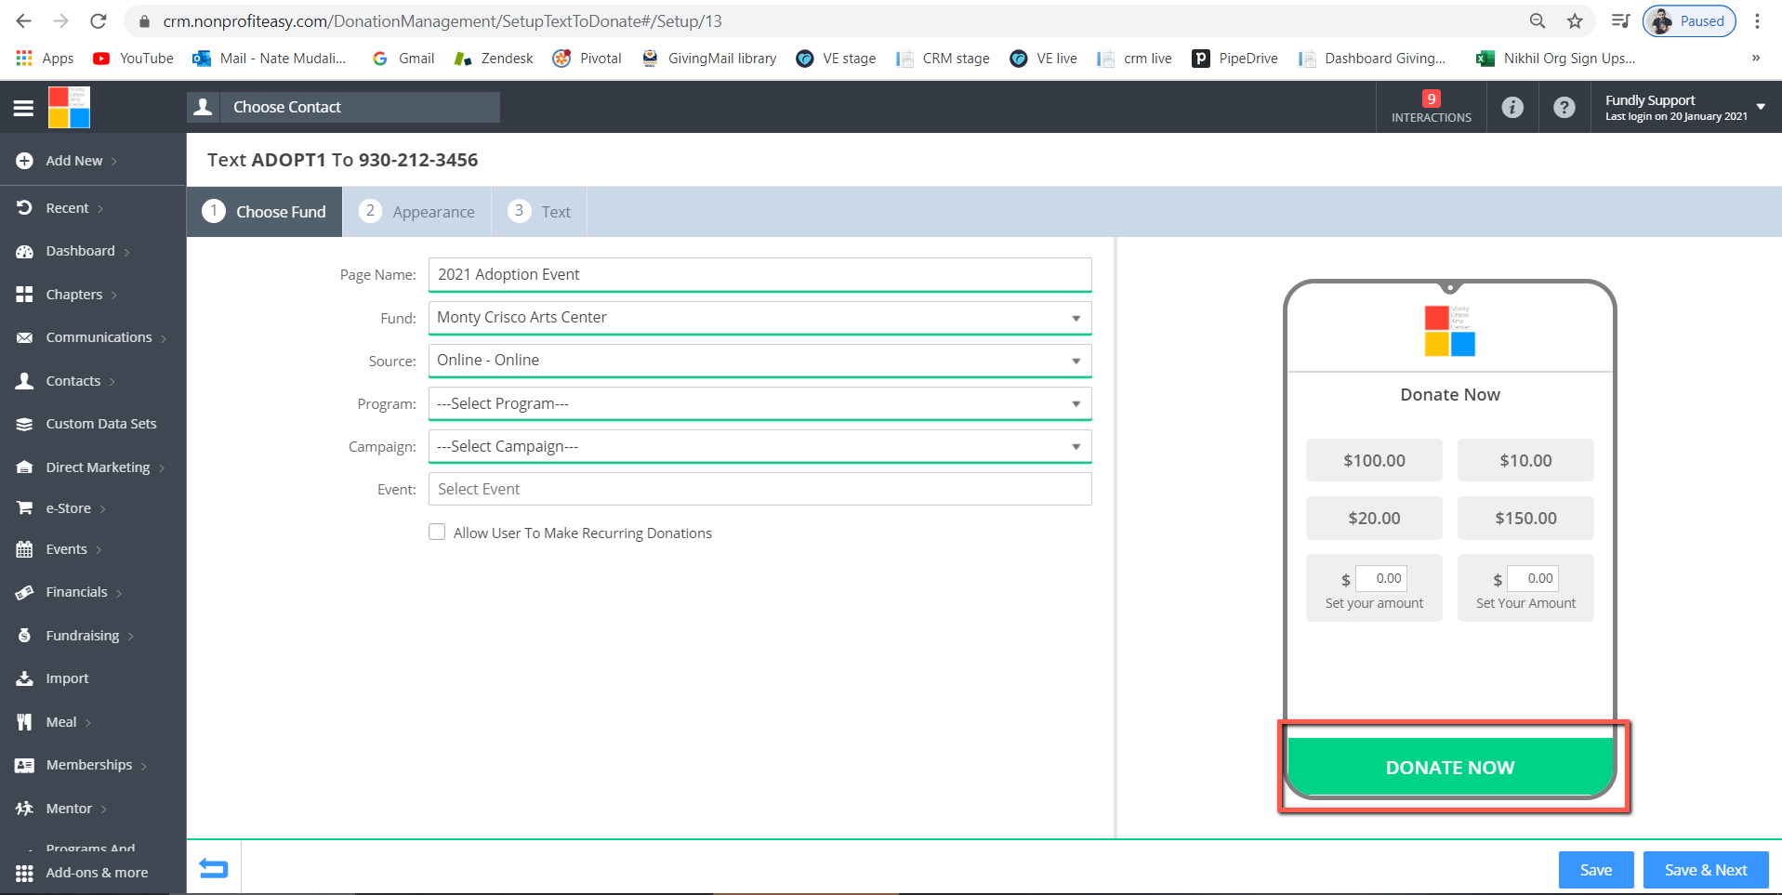This screenshot has width=1782, height=895.
Task: Open the Fund dropdown
Action: pyautogui.click(x=759, y=318)
